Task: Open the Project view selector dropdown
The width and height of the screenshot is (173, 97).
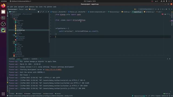Action: point(13,12)
